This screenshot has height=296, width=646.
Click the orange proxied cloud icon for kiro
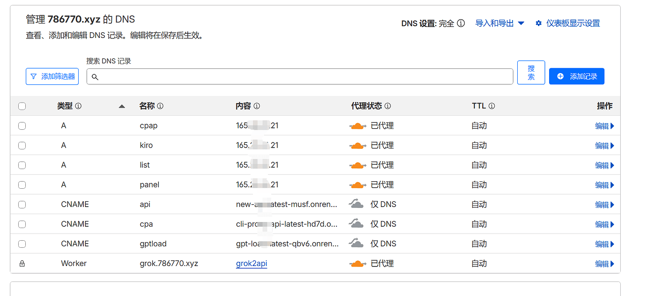[358, 146]
